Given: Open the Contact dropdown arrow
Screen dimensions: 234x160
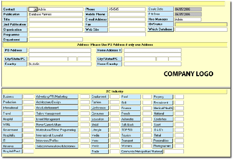Looking at the screenshot, I should tap(35, 10).
